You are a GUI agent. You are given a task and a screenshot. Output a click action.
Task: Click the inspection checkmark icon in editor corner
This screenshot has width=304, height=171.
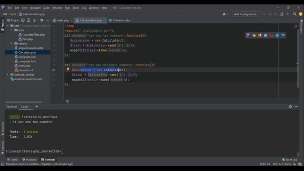pyautogui.click(x=296, y=26)
